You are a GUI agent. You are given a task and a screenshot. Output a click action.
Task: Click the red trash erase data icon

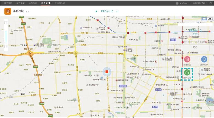[x=187, y=59]
